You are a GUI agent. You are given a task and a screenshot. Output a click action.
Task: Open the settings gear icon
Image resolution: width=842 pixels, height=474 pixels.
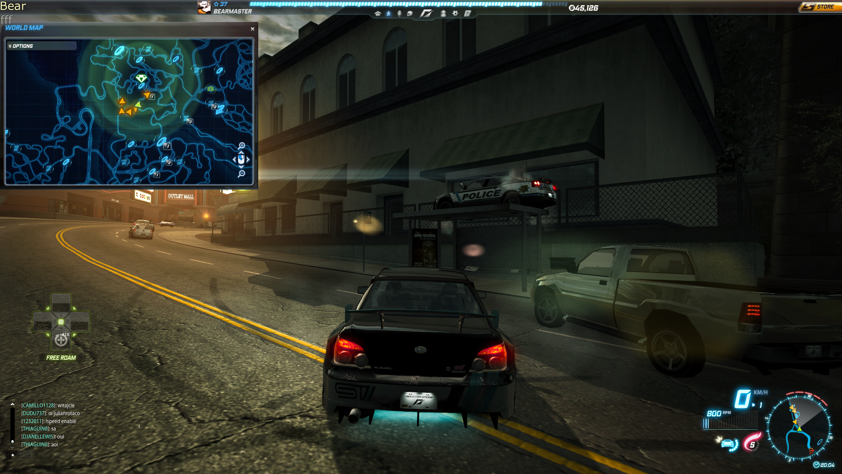[x=455, y=14]
